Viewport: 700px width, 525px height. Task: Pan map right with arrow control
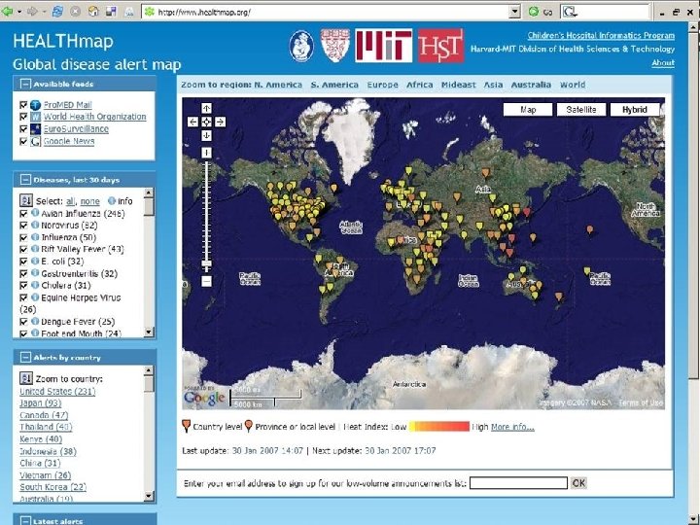[220, 122]
